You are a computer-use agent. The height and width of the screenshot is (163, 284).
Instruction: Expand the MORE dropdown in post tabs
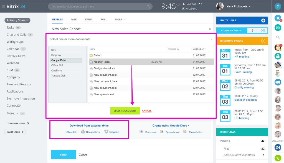click(x=120, y=19)
